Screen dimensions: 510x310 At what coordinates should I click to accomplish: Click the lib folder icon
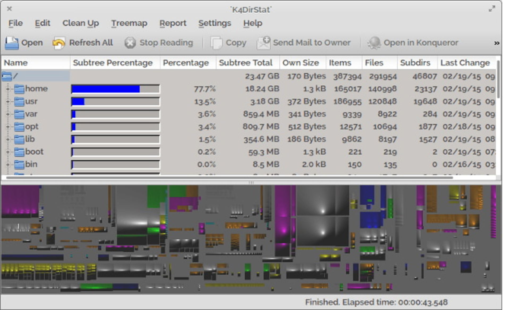[x=19, y=139]
